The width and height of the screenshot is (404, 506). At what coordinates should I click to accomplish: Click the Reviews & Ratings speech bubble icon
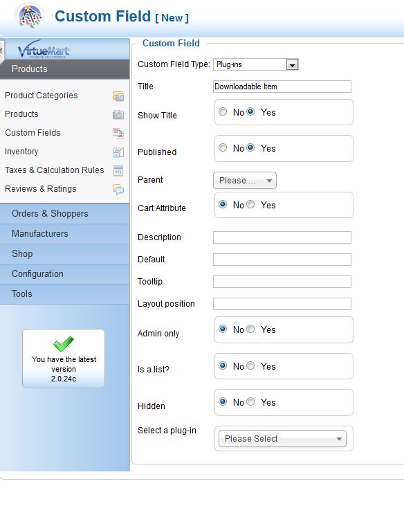118,190
